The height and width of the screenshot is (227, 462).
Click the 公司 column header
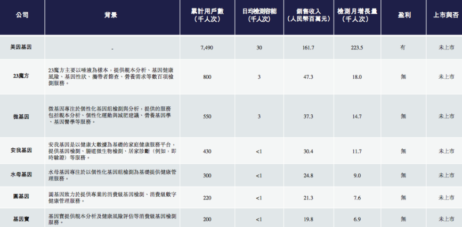point(21,15)
